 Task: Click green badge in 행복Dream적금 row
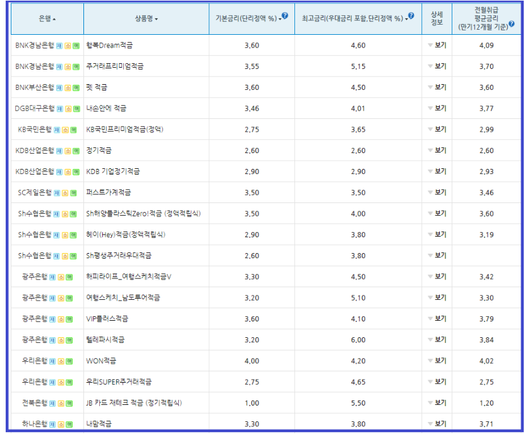pyautogui.click(x=76, y=46)
